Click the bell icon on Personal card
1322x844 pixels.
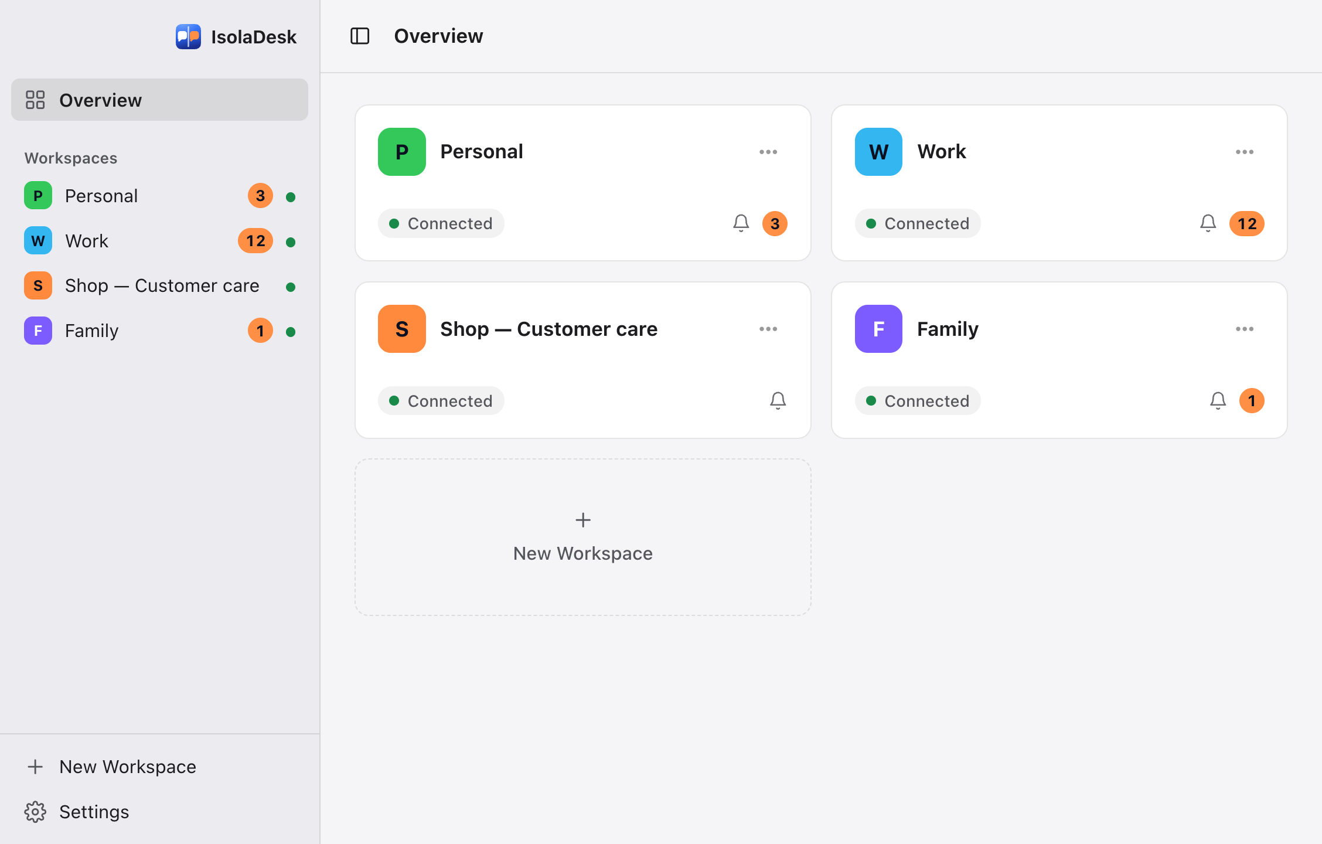point(741,223)
